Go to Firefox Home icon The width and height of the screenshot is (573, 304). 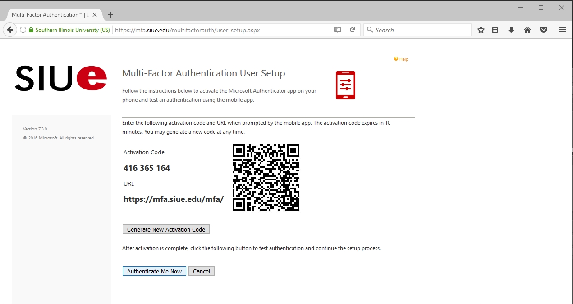coord(527,30)
